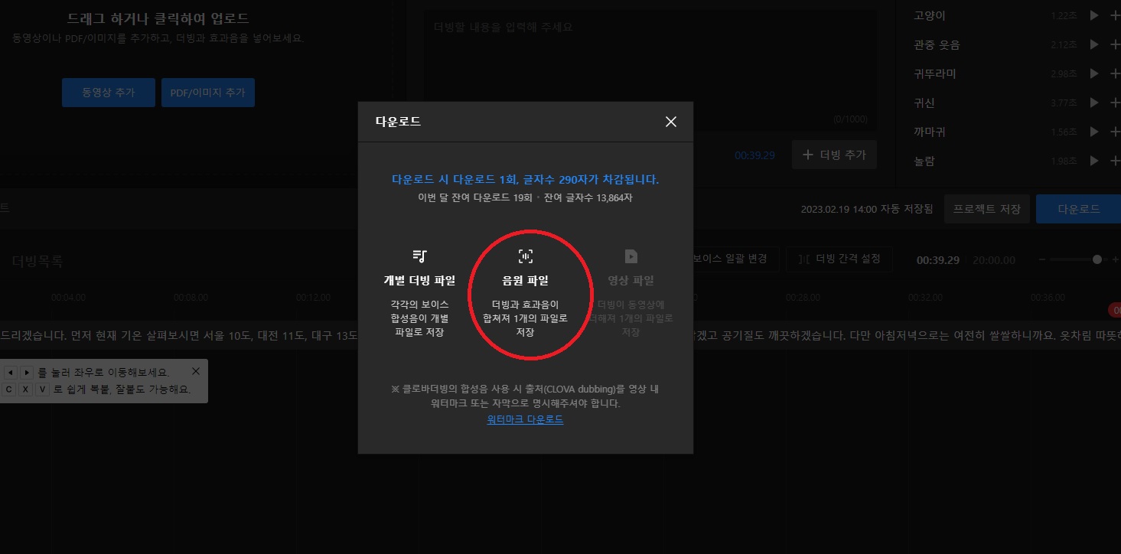The height and width of the screenshot is (554, 1121).
Task: Decrease timeline zoom with the minus control
Action: (x=1042, y=259)
